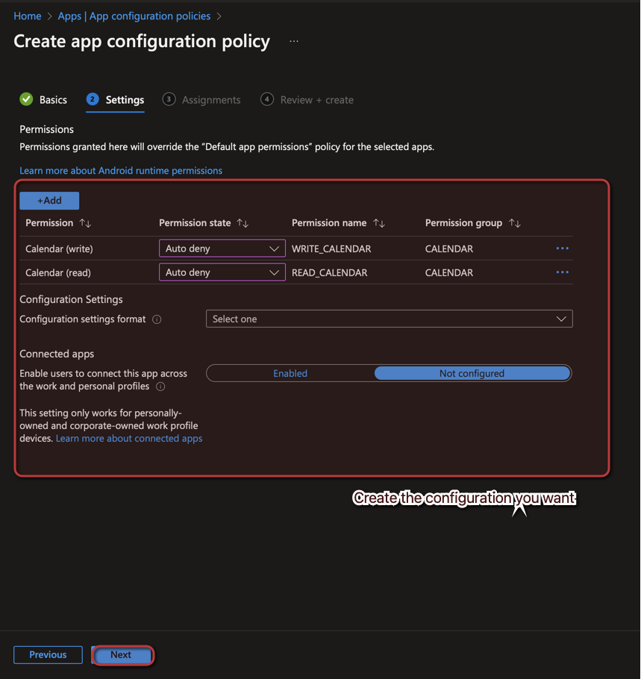Click ellipsis menu for Calendar (write) row

tap(562, 248)
